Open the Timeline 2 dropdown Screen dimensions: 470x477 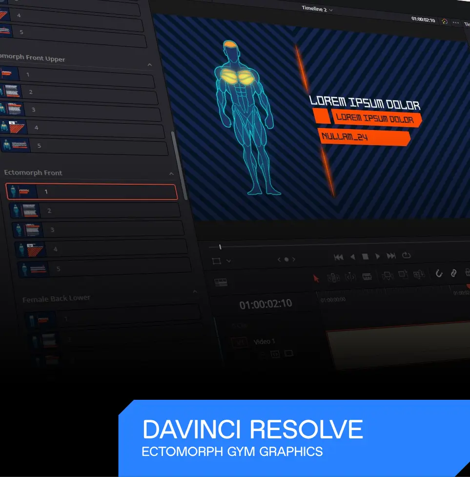point(317,9)
